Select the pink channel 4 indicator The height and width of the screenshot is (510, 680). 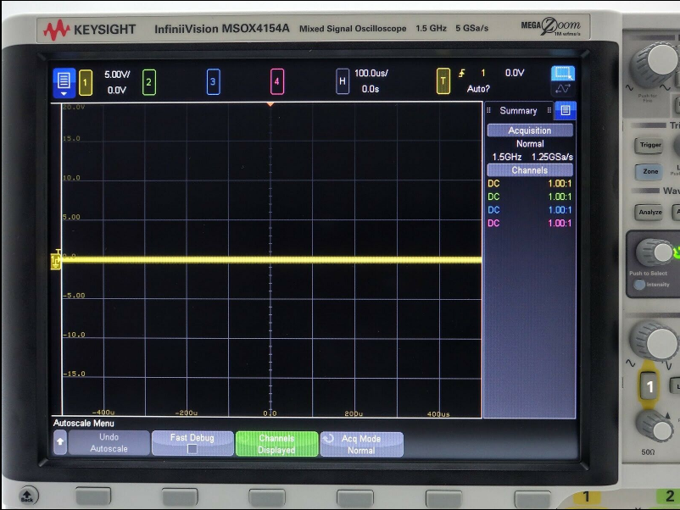coord(276,82)
